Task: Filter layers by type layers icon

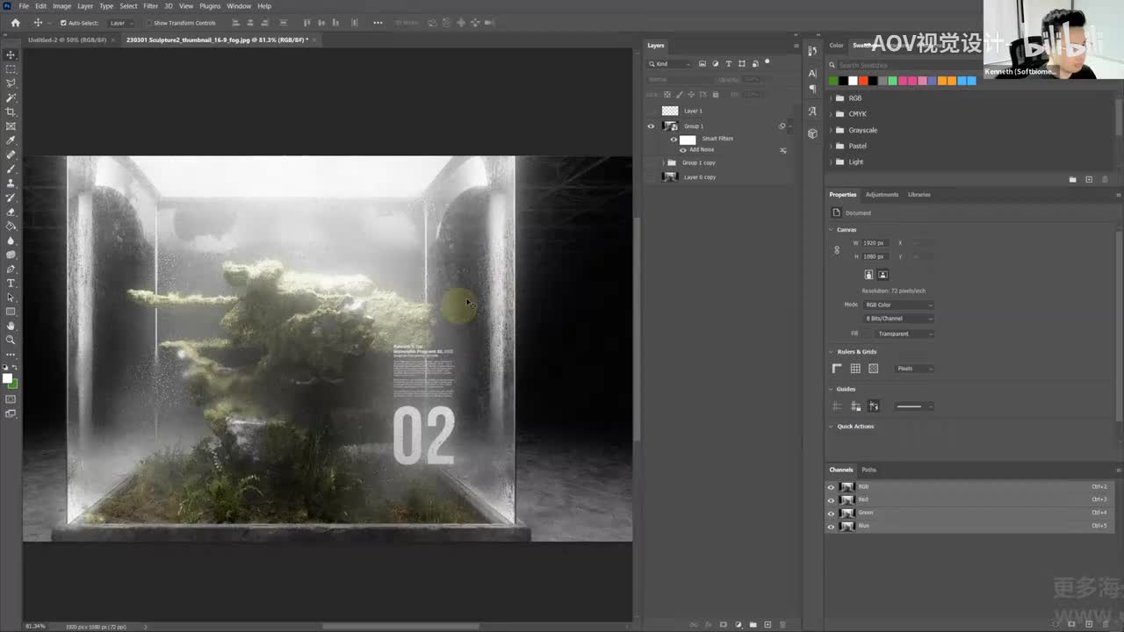Action: coord(728,63)
